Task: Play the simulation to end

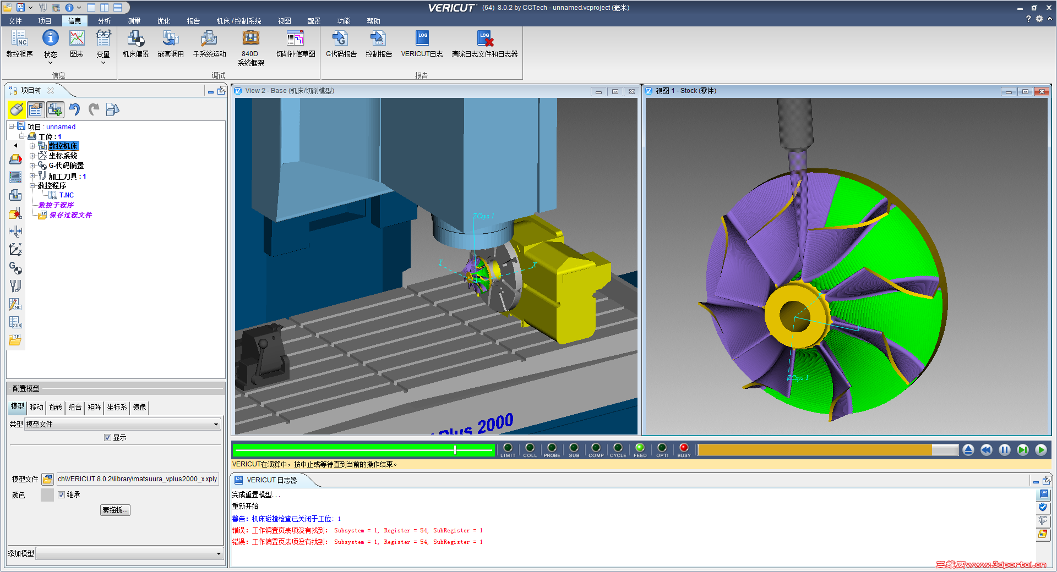Action: (x=1041, y=450)
